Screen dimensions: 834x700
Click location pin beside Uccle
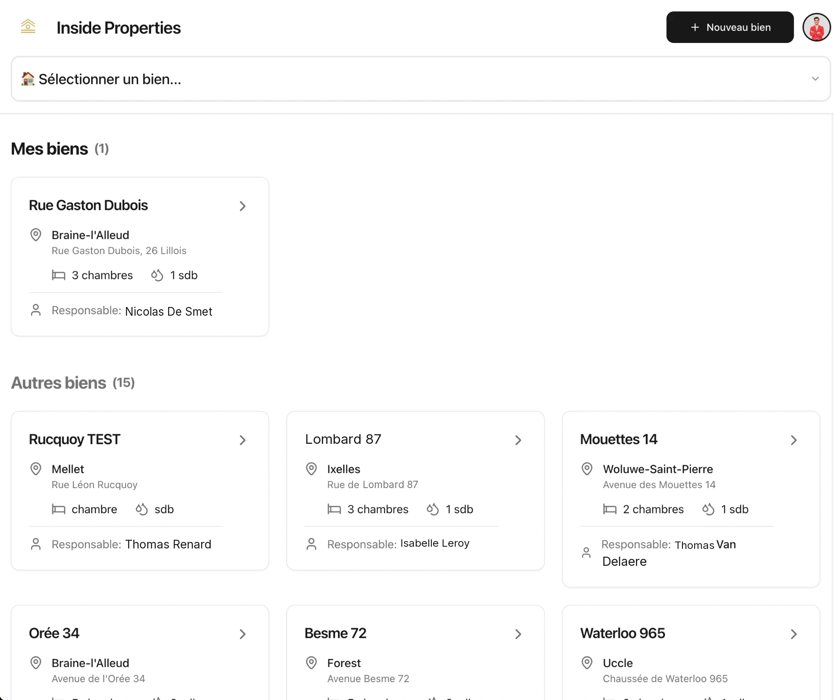tap(587, 663)
